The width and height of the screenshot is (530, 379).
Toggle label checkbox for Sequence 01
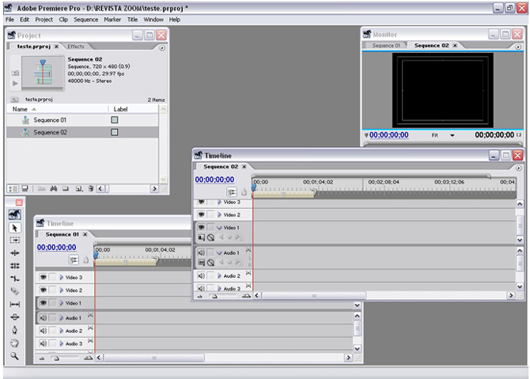[x=114, y=120]
